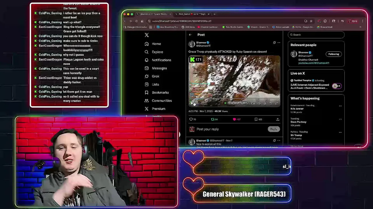Click the share icon under the post

[278, 119]
